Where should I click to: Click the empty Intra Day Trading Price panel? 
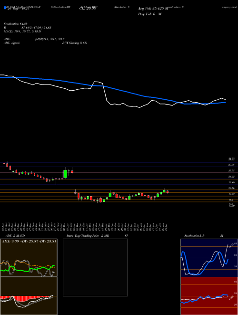[x=95, y=267]
